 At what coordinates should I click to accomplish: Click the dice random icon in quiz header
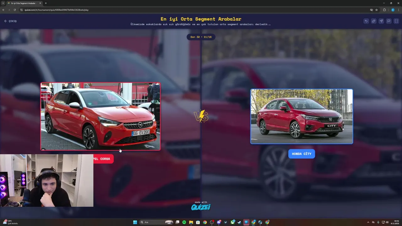tap(373, 21)
